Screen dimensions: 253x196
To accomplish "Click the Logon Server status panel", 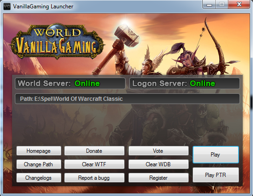I will (x=185, y=83).
